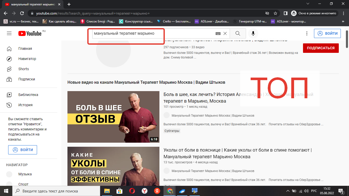
Task: Open the Windows Start menu
Action: pos(6,191)
